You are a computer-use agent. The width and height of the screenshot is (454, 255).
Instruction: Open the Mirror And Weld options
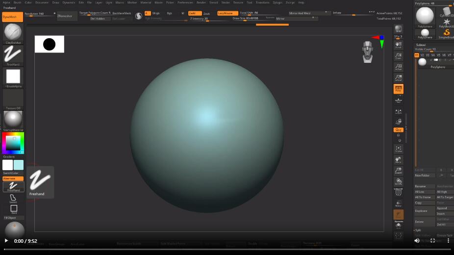300,13
